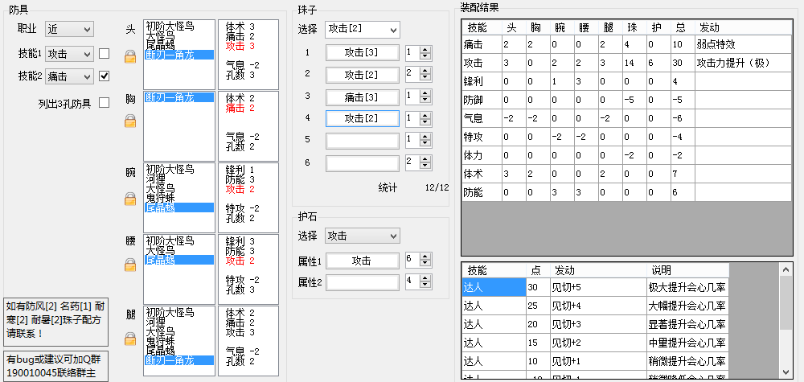
Task: Increase the count stepper for jewel slot 2
Action: (425, 70)
